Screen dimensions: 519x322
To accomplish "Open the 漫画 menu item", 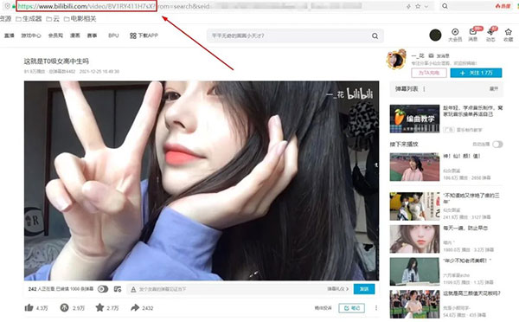I will pos(74,35).
